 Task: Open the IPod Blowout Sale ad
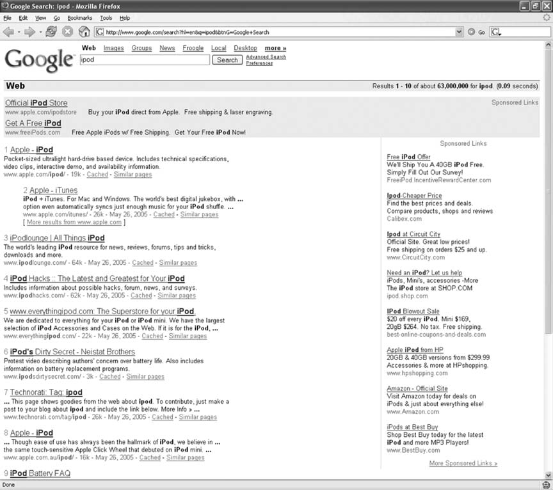[413, 312]
